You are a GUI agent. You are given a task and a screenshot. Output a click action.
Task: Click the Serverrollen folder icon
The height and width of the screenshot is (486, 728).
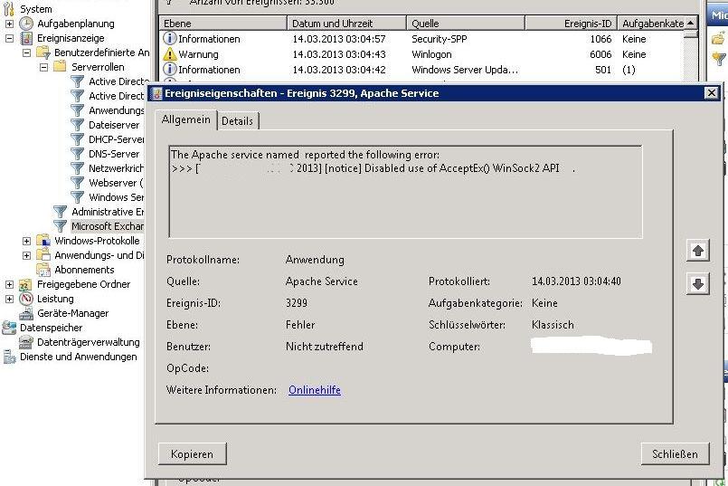pyautogui.click(x=60, y=67)
